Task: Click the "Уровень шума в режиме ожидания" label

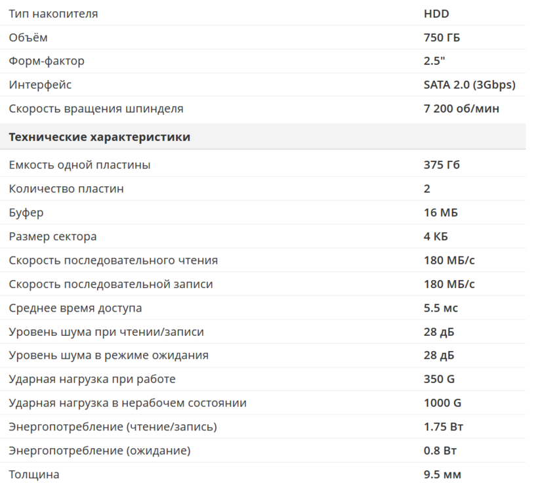Action: point(108,356)
